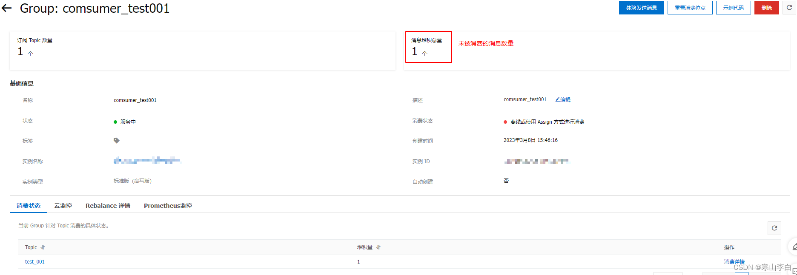Refresh page with top-right refresh icon

click(x=789, y=8)
